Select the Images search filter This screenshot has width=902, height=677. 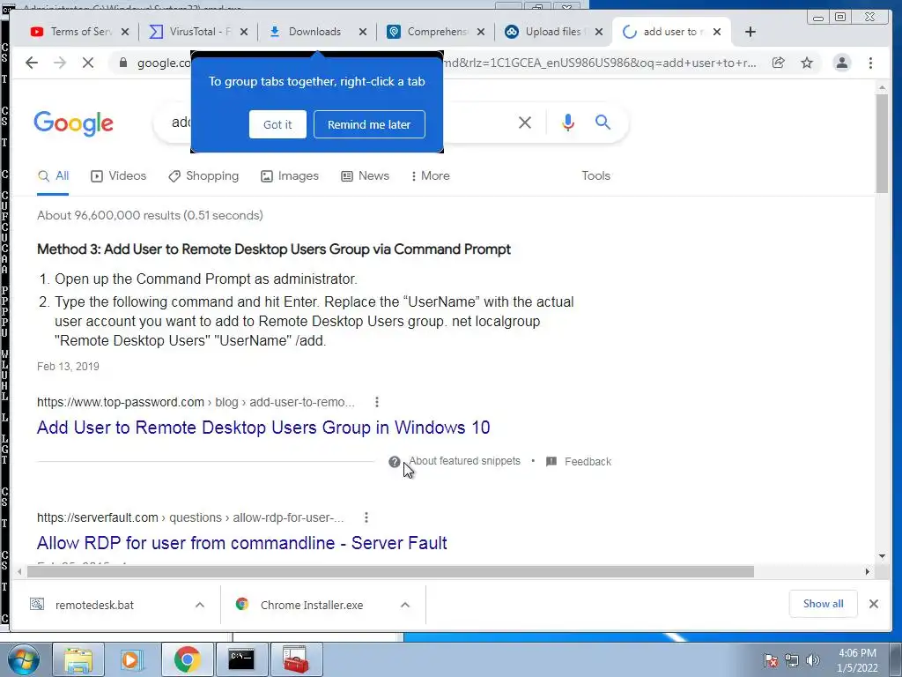click(289, 175)
